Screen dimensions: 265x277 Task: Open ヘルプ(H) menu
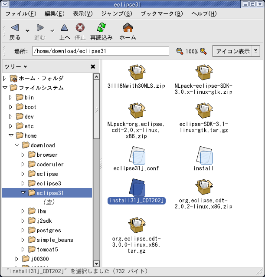click(204, 14)
